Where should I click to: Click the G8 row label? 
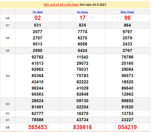tap(7, 18)
